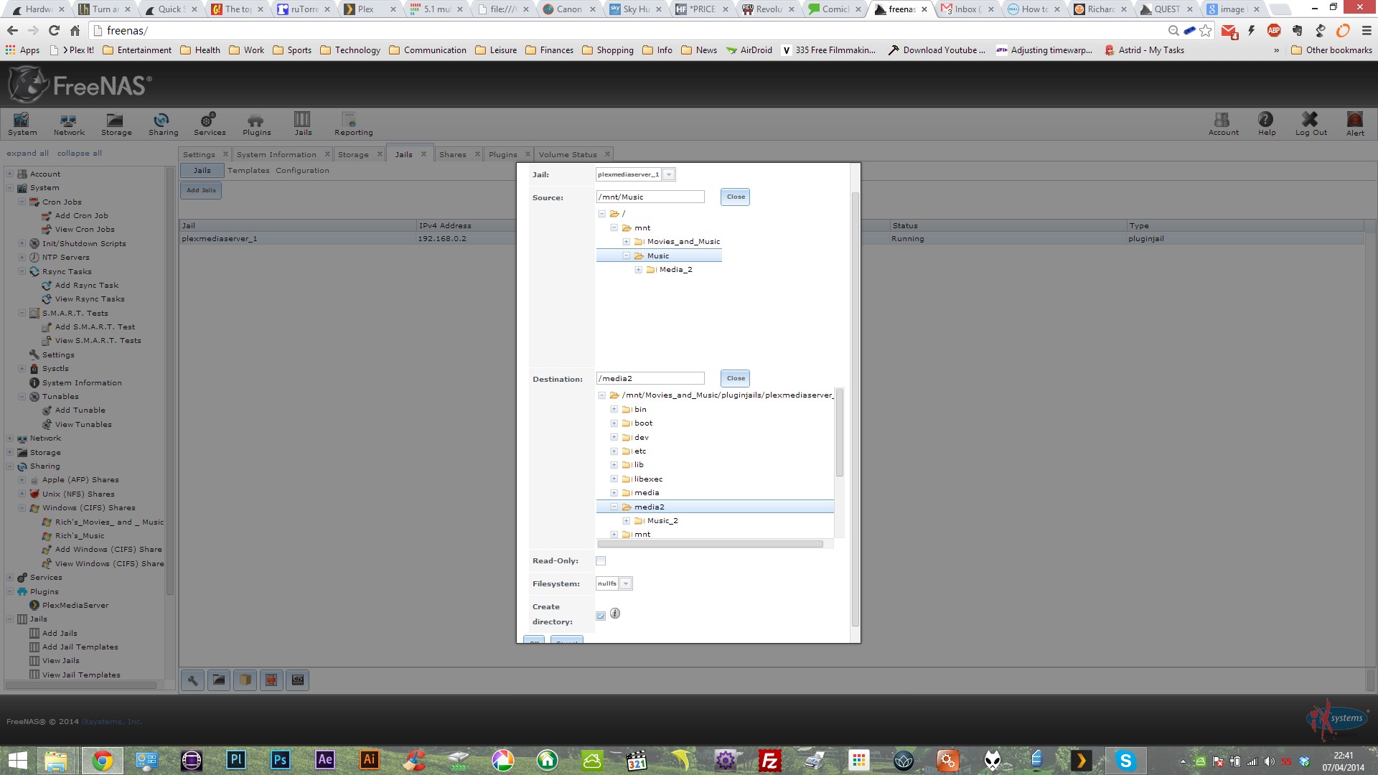The image size is (1378, 775).
Task: Click collapse all link in sidebar
Action: [x=80, y=153]
